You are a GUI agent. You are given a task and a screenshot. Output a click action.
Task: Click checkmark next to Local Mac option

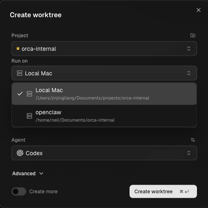click(x=20, y=94)
